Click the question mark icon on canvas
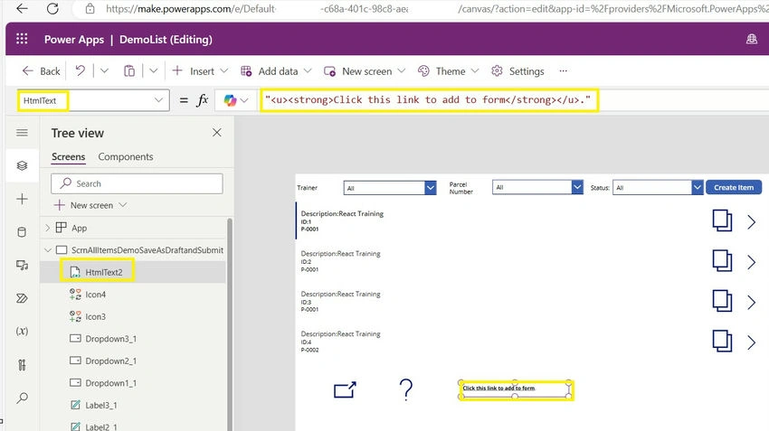 point(405,389)
